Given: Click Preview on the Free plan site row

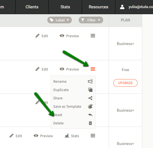Looking at the screenshot, I should coord(69,69).
